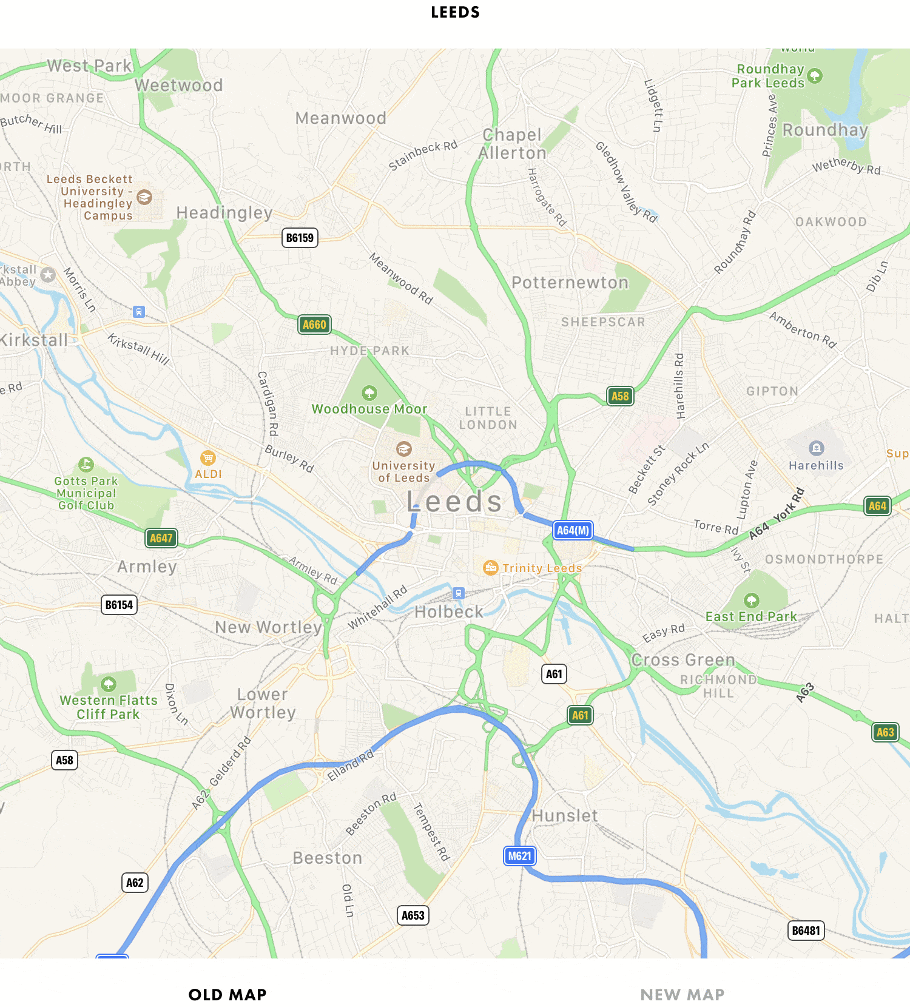
Task: Click the Leeds railway station icon
Action: (x=459, y=593)
